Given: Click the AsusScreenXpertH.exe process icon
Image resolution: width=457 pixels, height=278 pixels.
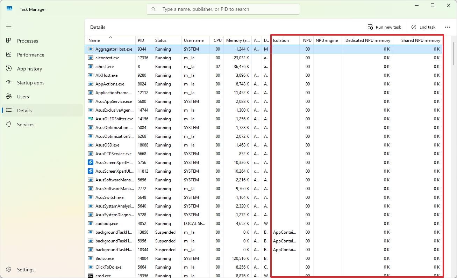Looking at the screenshot, I should point(90,162).
